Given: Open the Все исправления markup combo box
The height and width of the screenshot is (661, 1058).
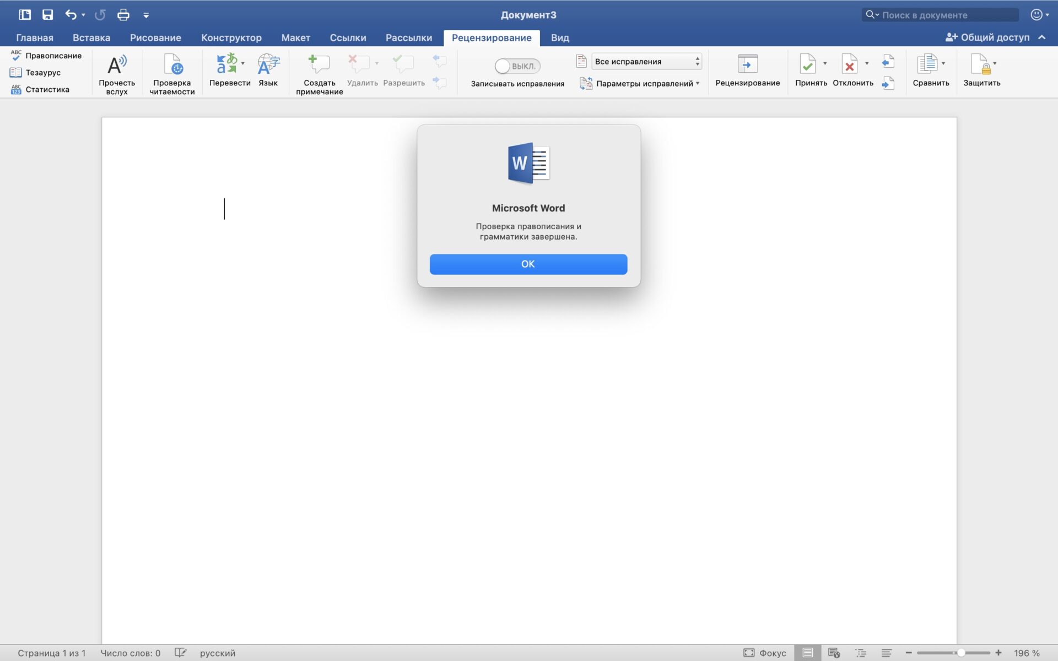Looking at the screenshot, I should [x=646, y=61].
